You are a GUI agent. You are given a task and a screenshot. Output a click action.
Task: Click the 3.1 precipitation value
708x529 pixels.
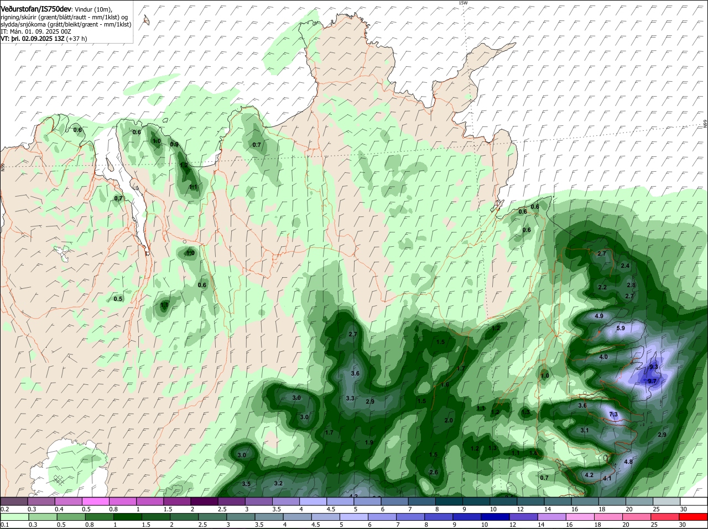tap(585, 430)
